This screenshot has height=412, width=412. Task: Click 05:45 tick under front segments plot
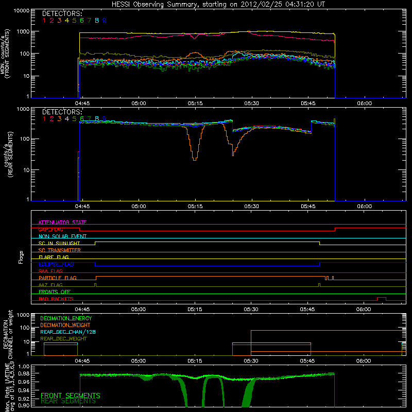[x=308, y=104]
